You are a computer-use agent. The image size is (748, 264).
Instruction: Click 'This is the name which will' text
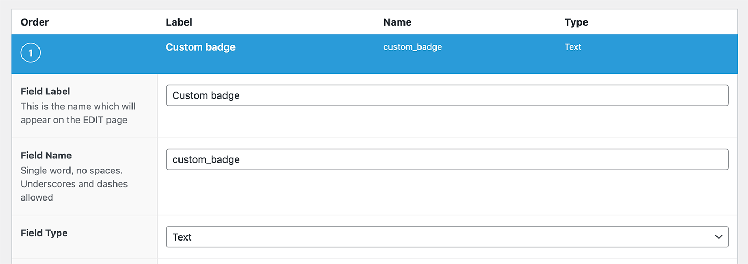tap(78, 106)
